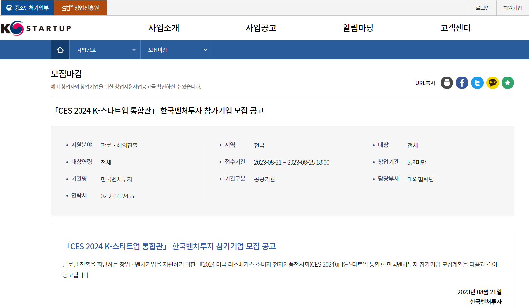Print the page with printer icon

point(447,83)
